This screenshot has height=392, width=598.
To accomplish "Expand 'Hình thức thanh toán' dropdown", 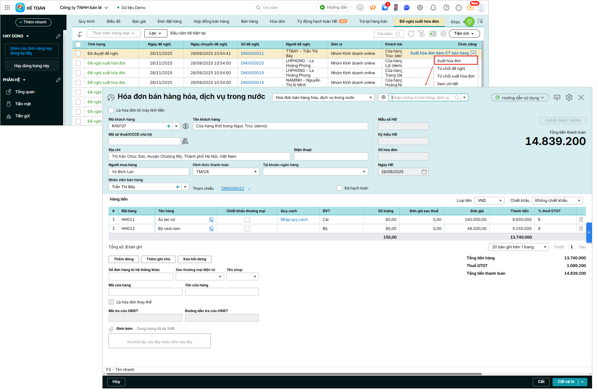I will tap(255, 172).
